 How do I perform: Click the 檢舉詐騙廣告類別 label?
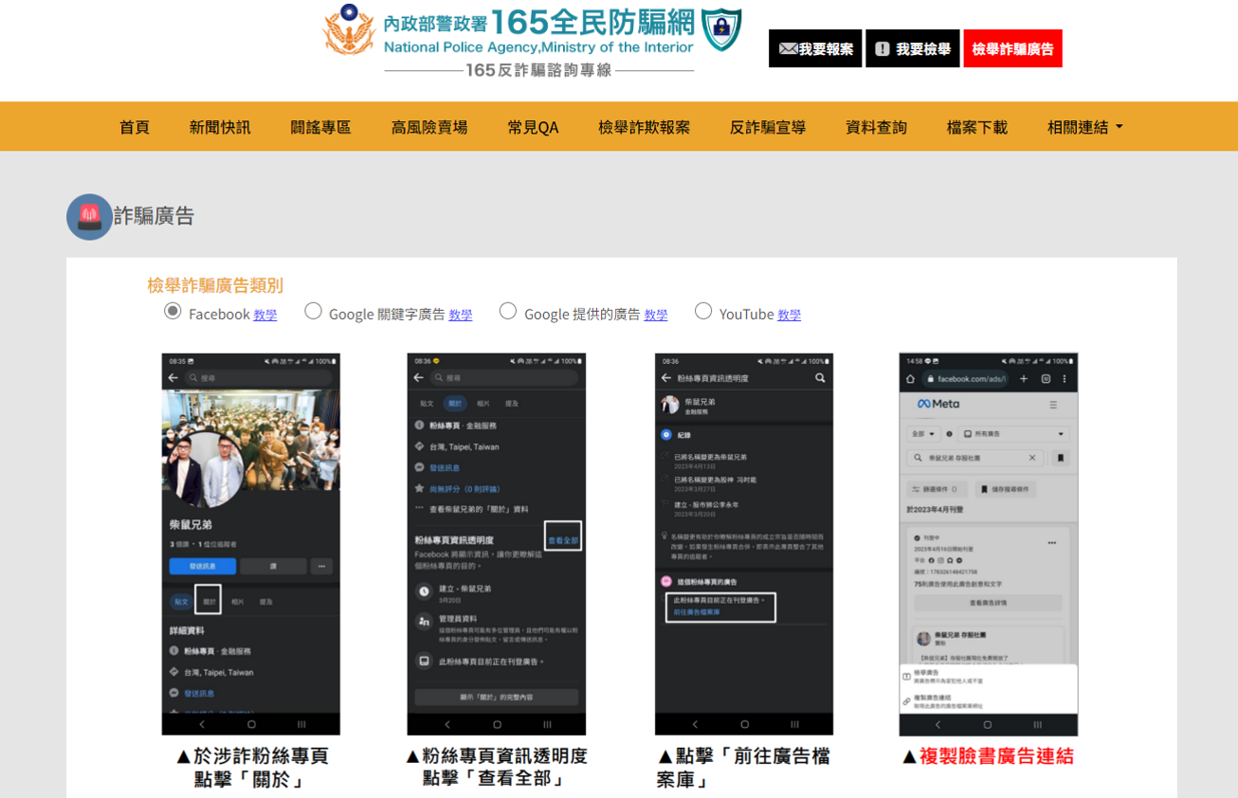click(215, 285)
